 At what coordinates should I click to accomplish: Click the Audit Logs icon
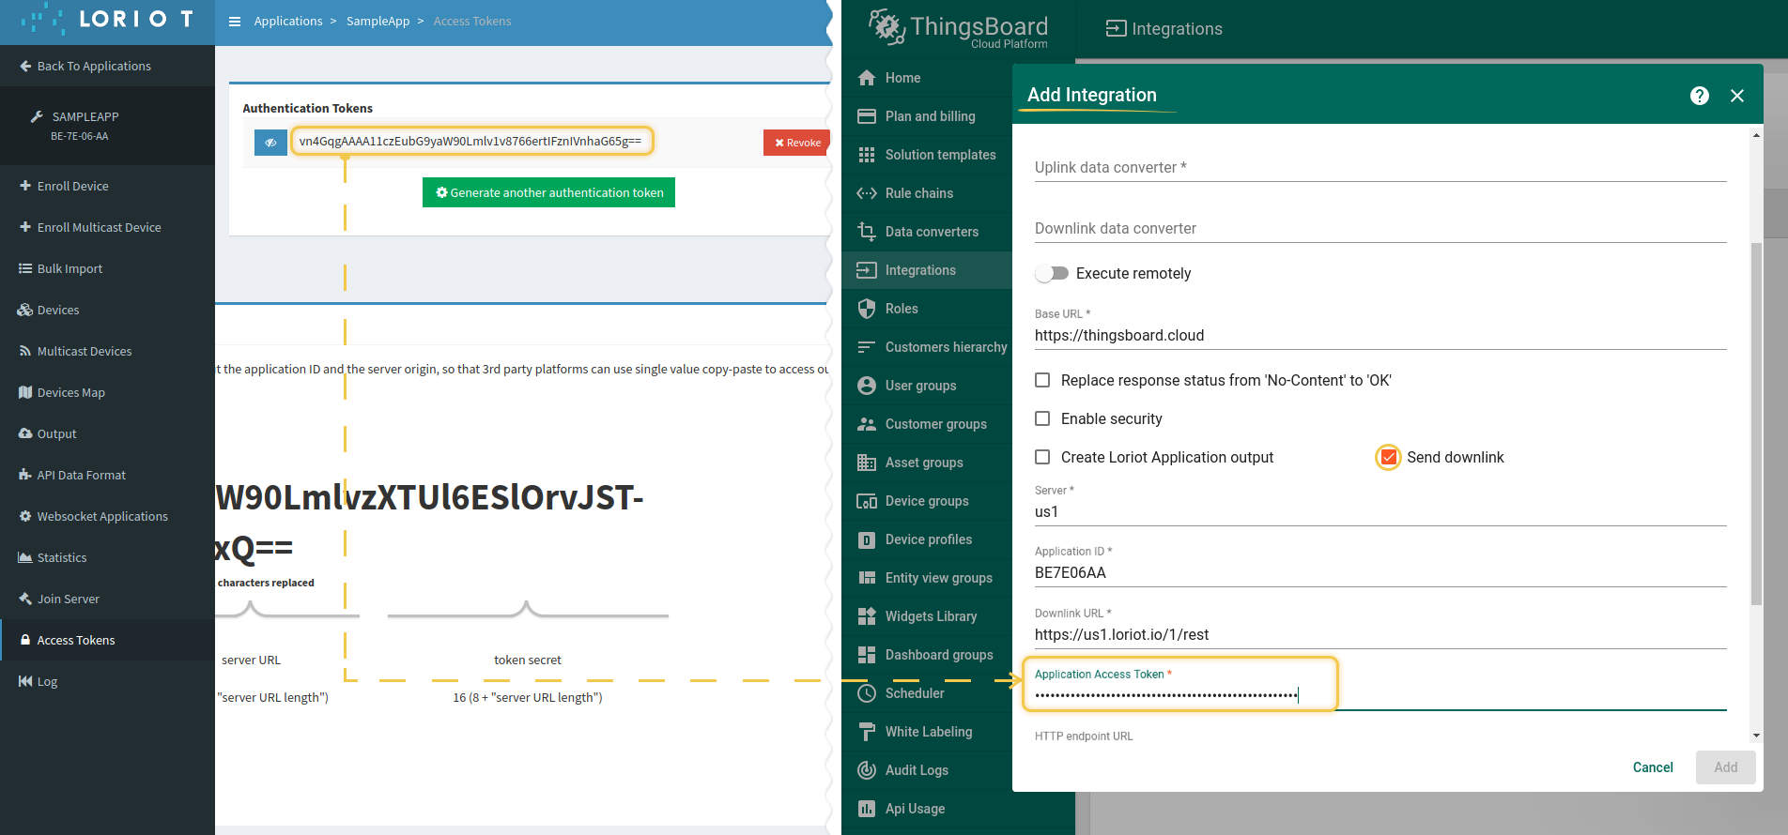coord(866,770)
